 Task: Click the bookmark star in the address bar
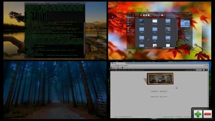coord(205,66)
